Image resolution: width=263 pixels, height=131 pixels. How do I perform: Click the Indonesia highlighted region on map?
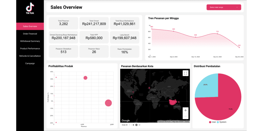tap(173, 102)
